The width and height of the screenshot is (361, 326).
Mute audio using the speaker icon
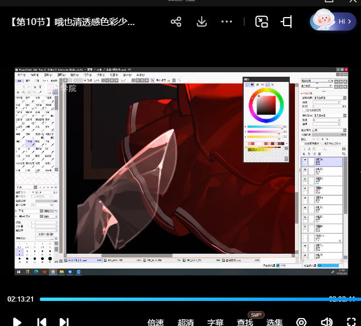[327, 323]
